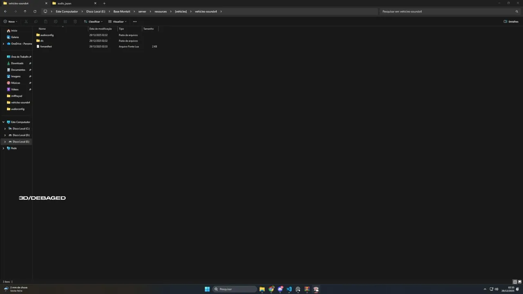This screenshot has width=523, height=294.
Task: Open m4lhayad folder in sidebar
Action: 16,96
